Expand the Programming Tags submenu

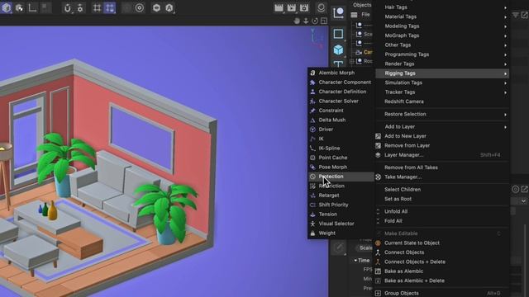(442, 54)
